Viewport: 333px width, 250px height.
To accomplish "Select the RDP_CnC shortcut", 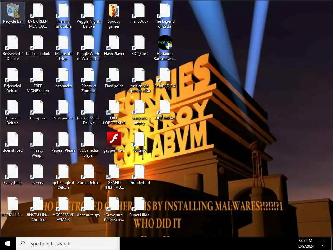I will click(x=139, y=46).
